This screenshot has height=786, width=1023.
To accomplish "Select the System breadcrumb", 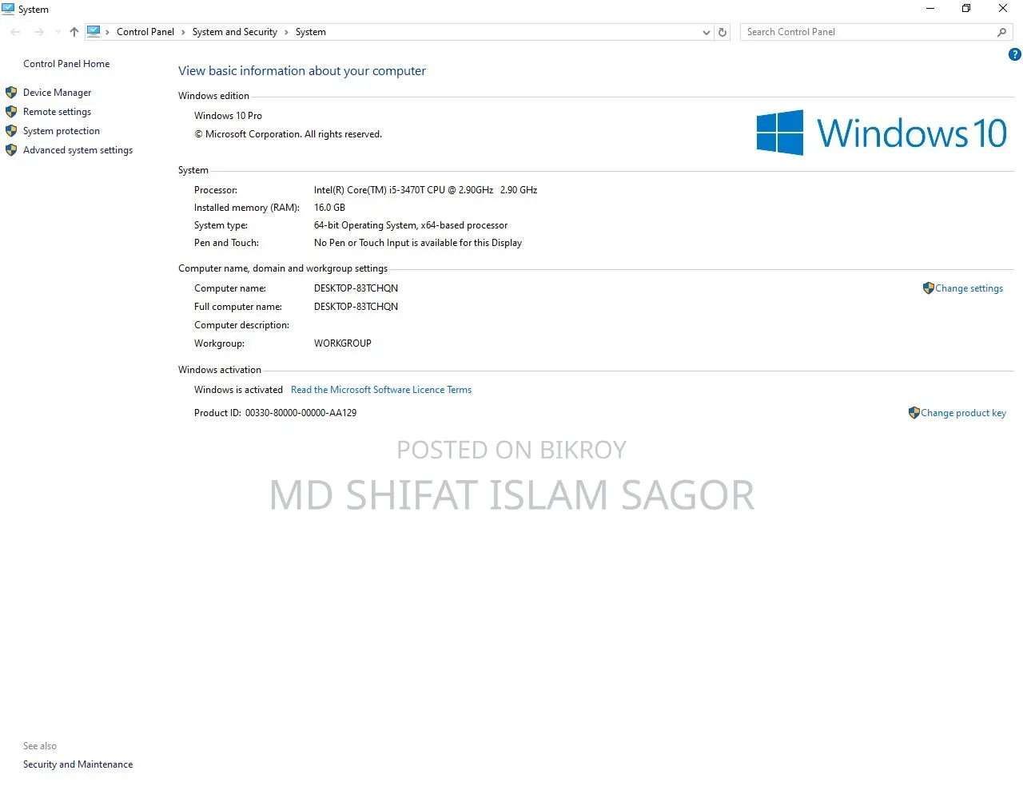I will 311,32.
